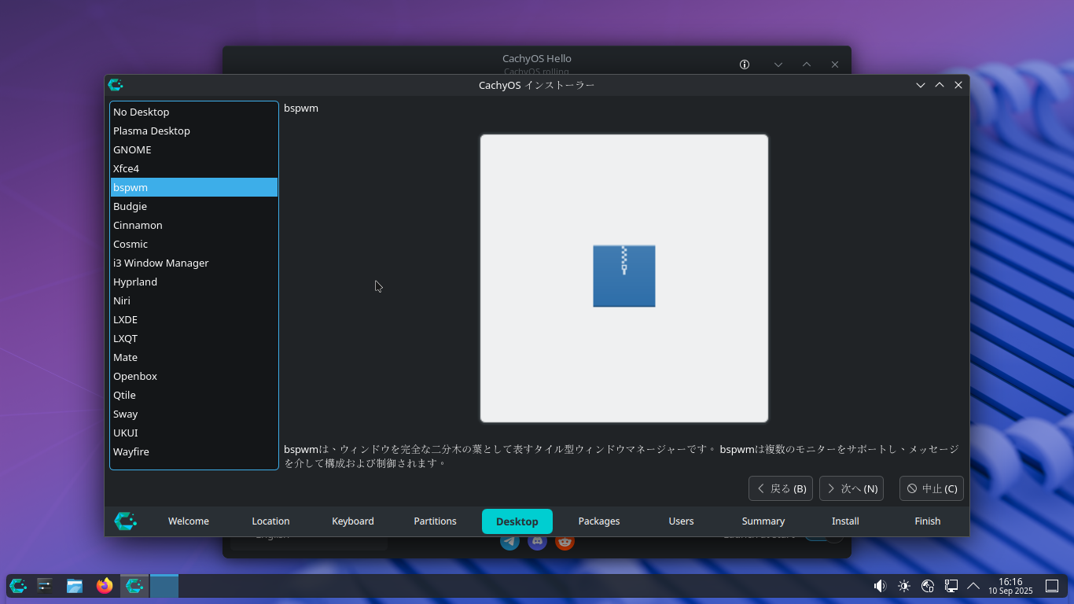Click the 次へ (N) next button
The width and height of the screenshot is (1074, 604).
[x=851, y=488]
